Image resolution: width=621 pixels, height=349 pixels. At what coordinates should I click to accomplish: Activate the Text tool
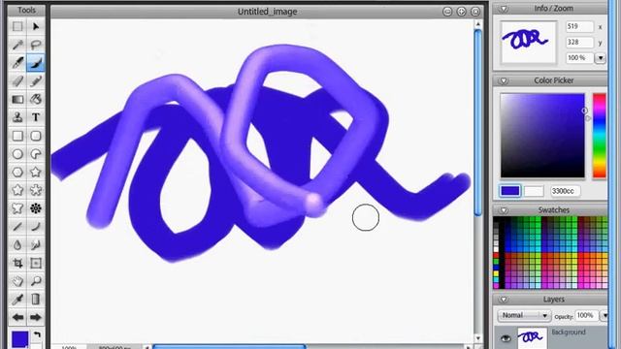click(x=36, y=117)
